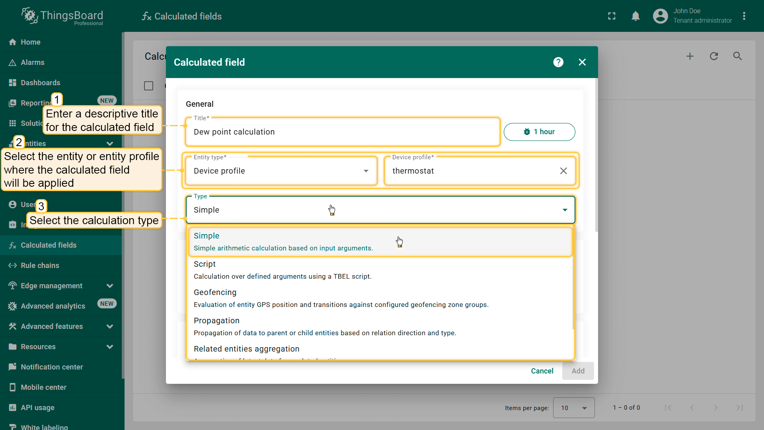Toggle fullscreen mode icon
The height and width of the screenshot is (430, 764).
click(x=612, y=16)
